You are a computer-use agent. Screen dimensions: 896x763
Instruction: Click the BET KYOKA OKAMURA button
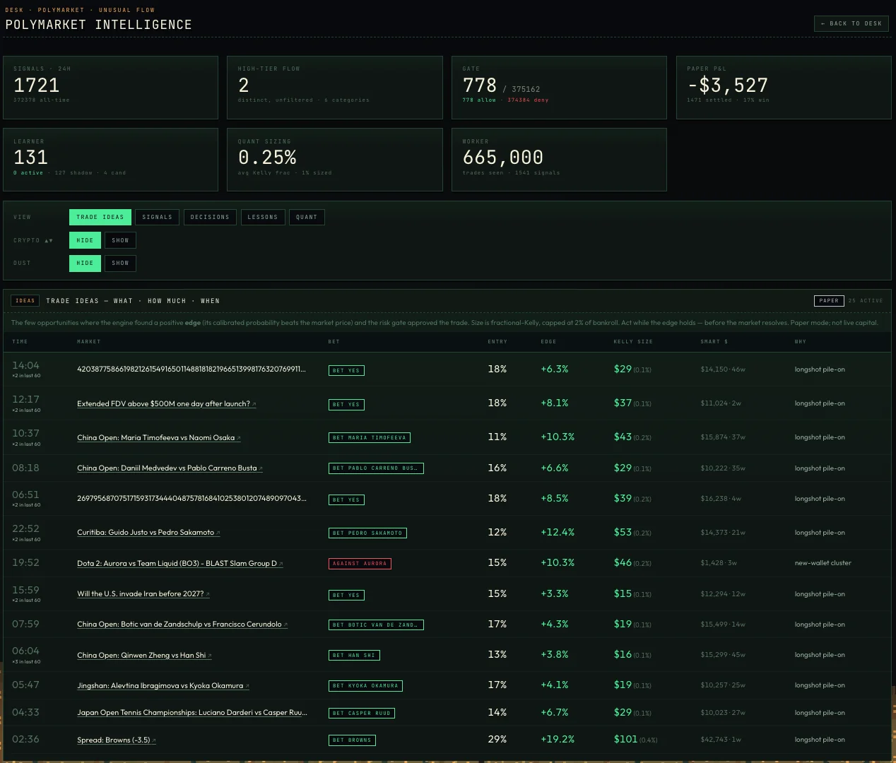click(x=366, y=686)
